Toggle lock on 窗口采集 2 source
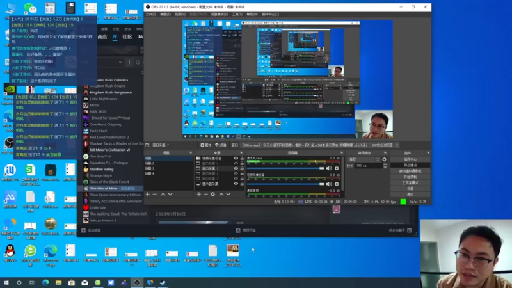The width and height of the screenshot is (512, 288). 242,173
